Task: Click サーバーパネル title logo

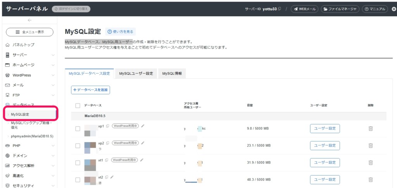Action: point(27,9)
